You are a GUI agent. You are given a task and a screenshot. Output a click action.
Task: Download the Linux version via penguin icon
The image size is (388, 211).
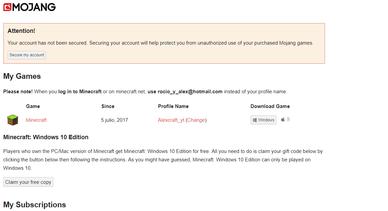288,120
